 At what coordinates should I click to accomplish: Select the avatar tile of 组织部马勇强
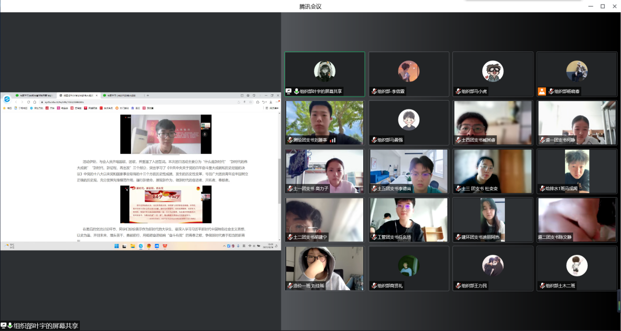click(x=409, y=123)
